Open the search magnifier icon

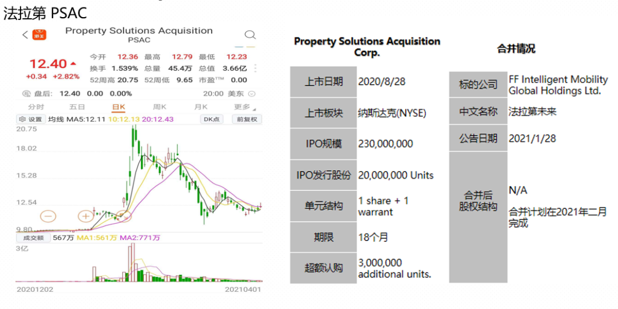[250, 35]
